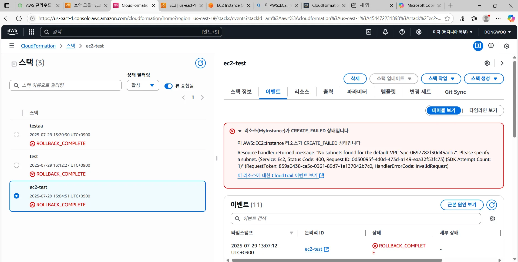This screenshot has width=518, height=262.
Task: Sort by timestamp column arrow
Action: pyautogui.click(x=291, y=233)
